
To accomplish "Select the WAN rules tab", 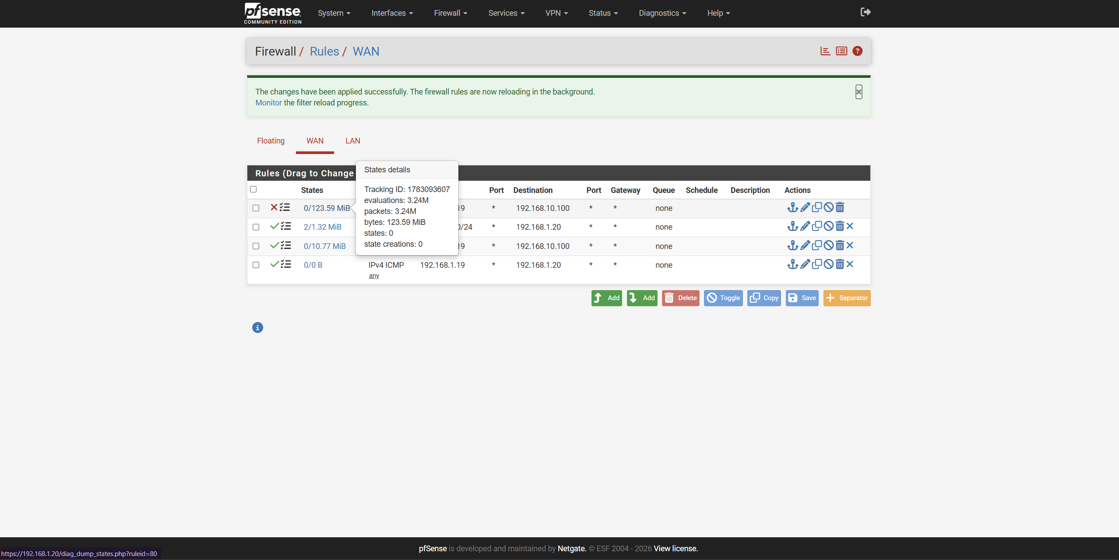I will click(315, 141).
